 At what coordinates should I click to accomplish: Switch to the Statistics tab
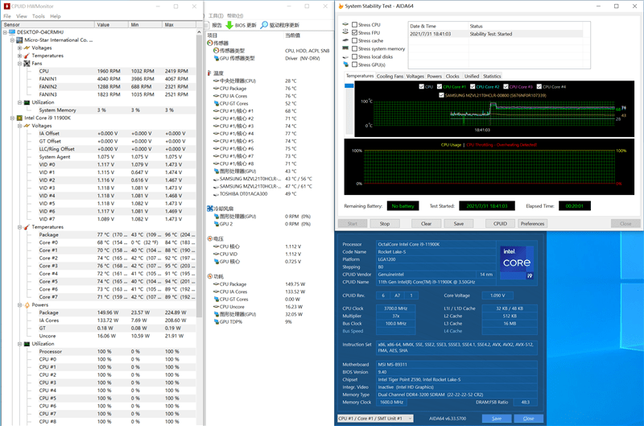point(492,76)
